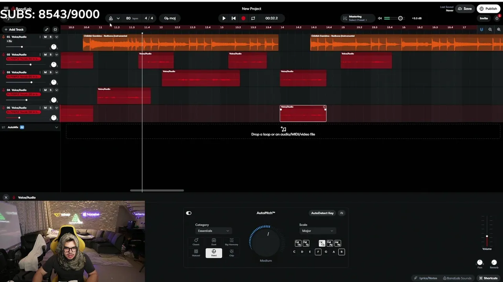Screen dimensions: 503x282
Task: Zoom out the timeline
Action: 490,29
